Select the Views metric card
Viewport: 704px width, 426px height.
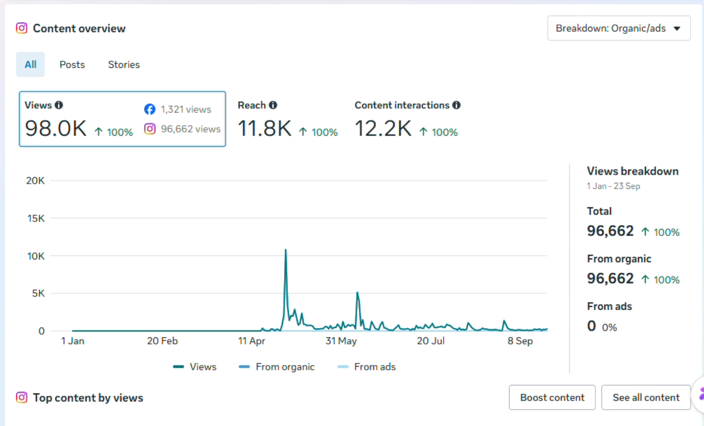coord(122,119)
